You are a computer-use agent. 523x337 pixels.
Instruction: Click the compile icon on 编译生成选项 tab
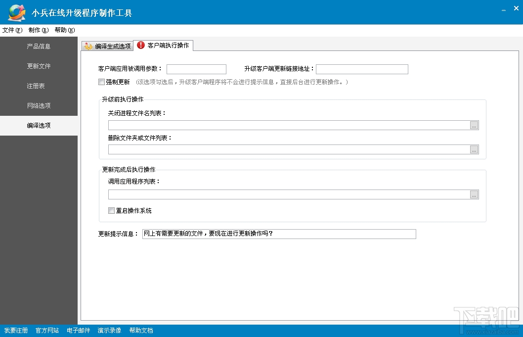click(87, 45)
